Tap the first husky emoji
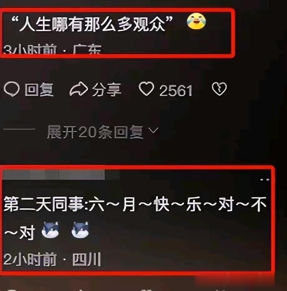This screenshot has width=287, height=291. (50, 229)
